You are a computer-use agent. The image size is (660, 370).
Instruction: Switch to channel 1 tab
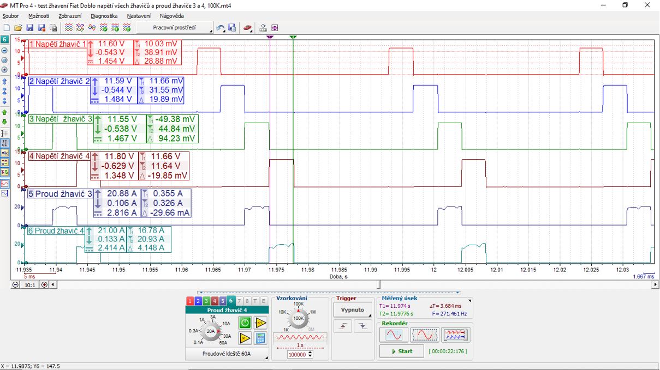point(190,301)
